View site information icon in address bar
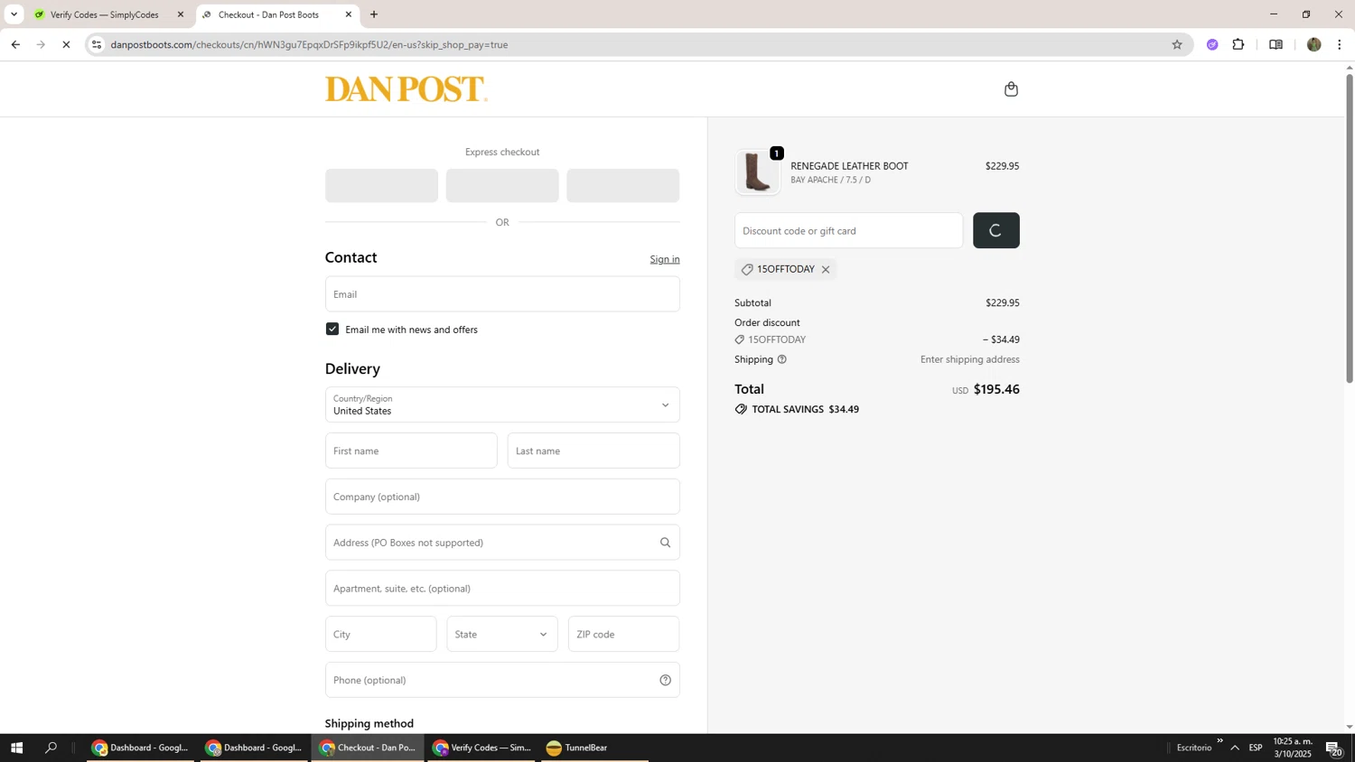This screenshot has height=762, width=1355. [x=97, y=44]
